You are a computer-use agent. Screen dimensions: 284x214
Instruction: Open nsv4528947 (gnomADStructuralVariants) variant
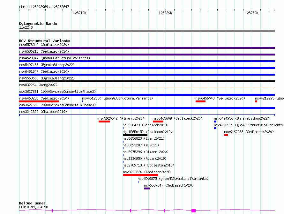click(55, 58)
